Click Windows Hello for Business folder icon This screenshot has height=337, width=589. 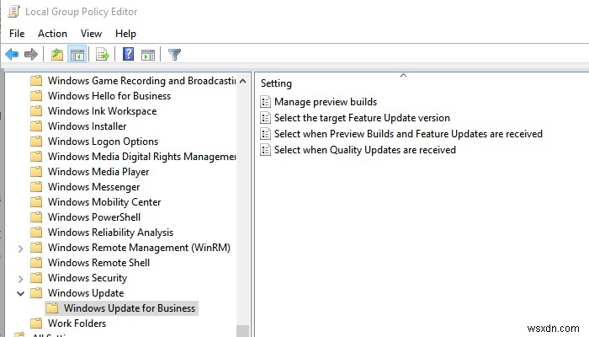point(36,95)
